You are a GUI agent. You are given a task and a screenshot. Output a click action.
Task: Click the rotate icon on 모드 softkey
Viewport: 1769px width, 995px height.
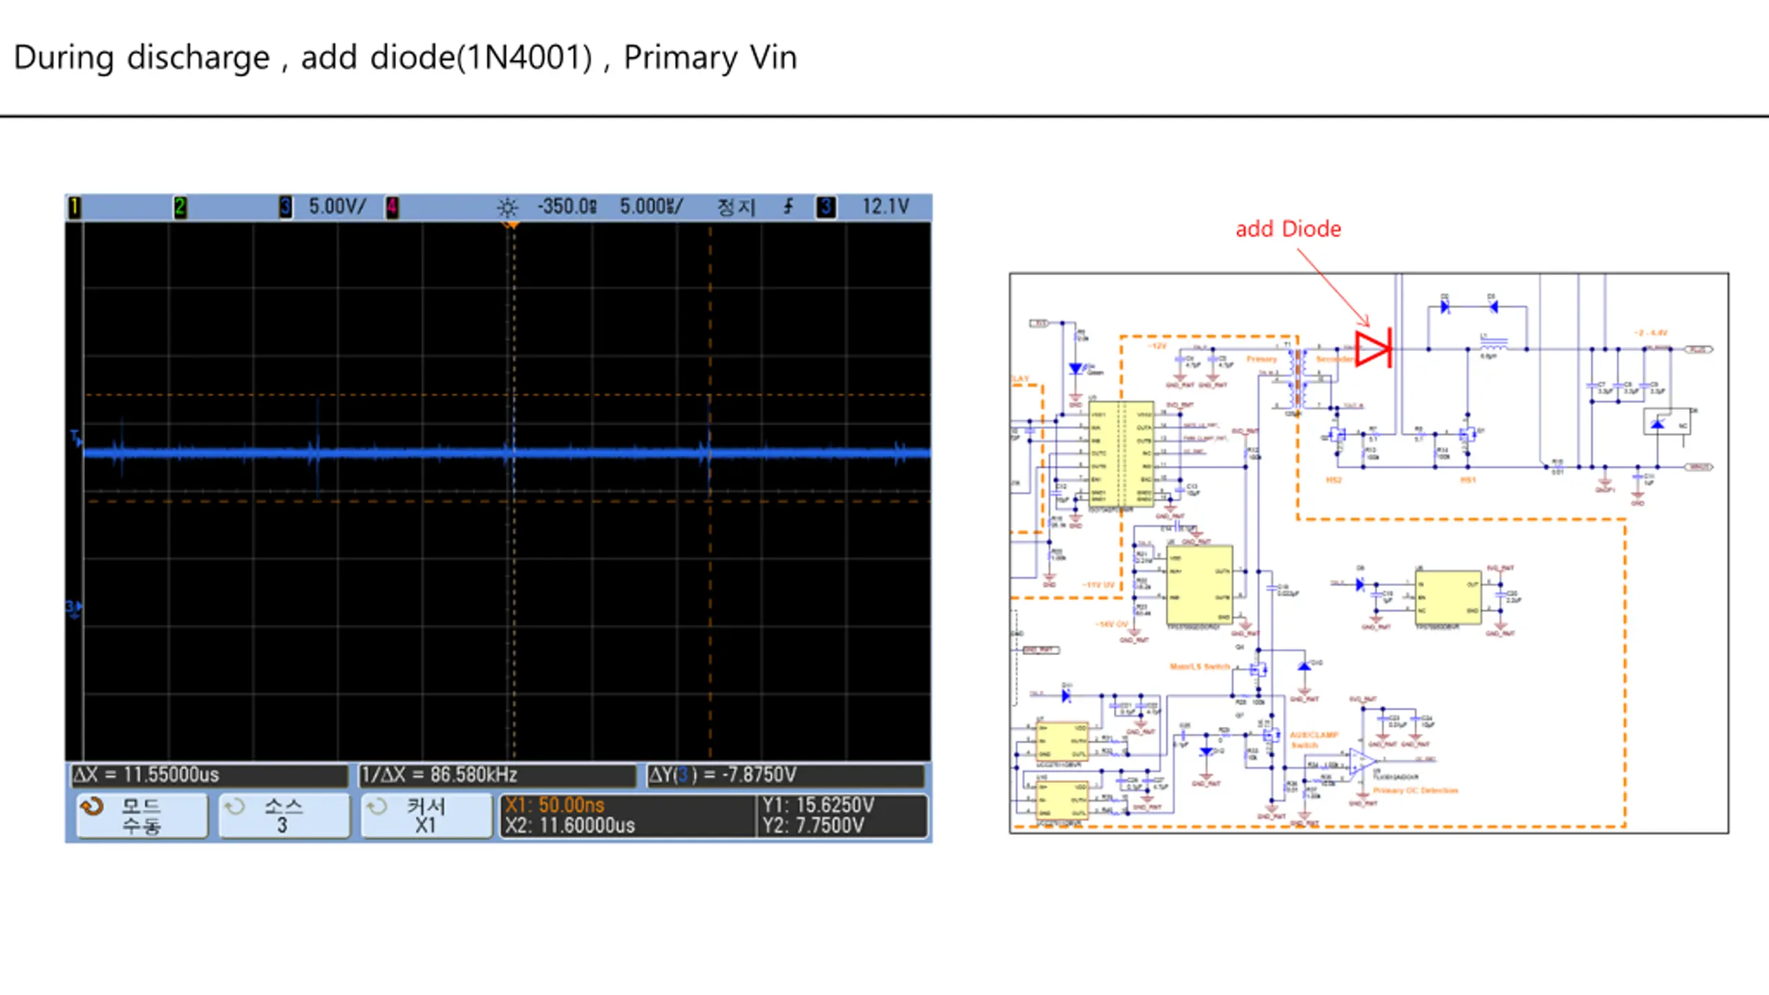[92, 806]
